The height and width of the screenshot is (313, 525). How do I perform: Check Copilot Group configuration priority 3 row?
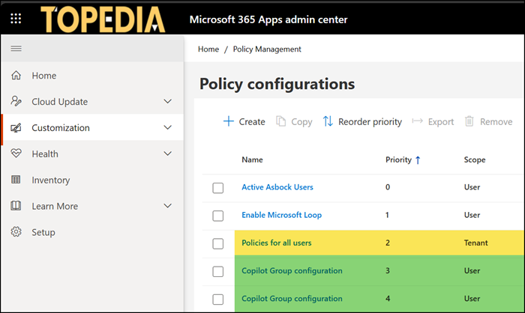[218, 271]
